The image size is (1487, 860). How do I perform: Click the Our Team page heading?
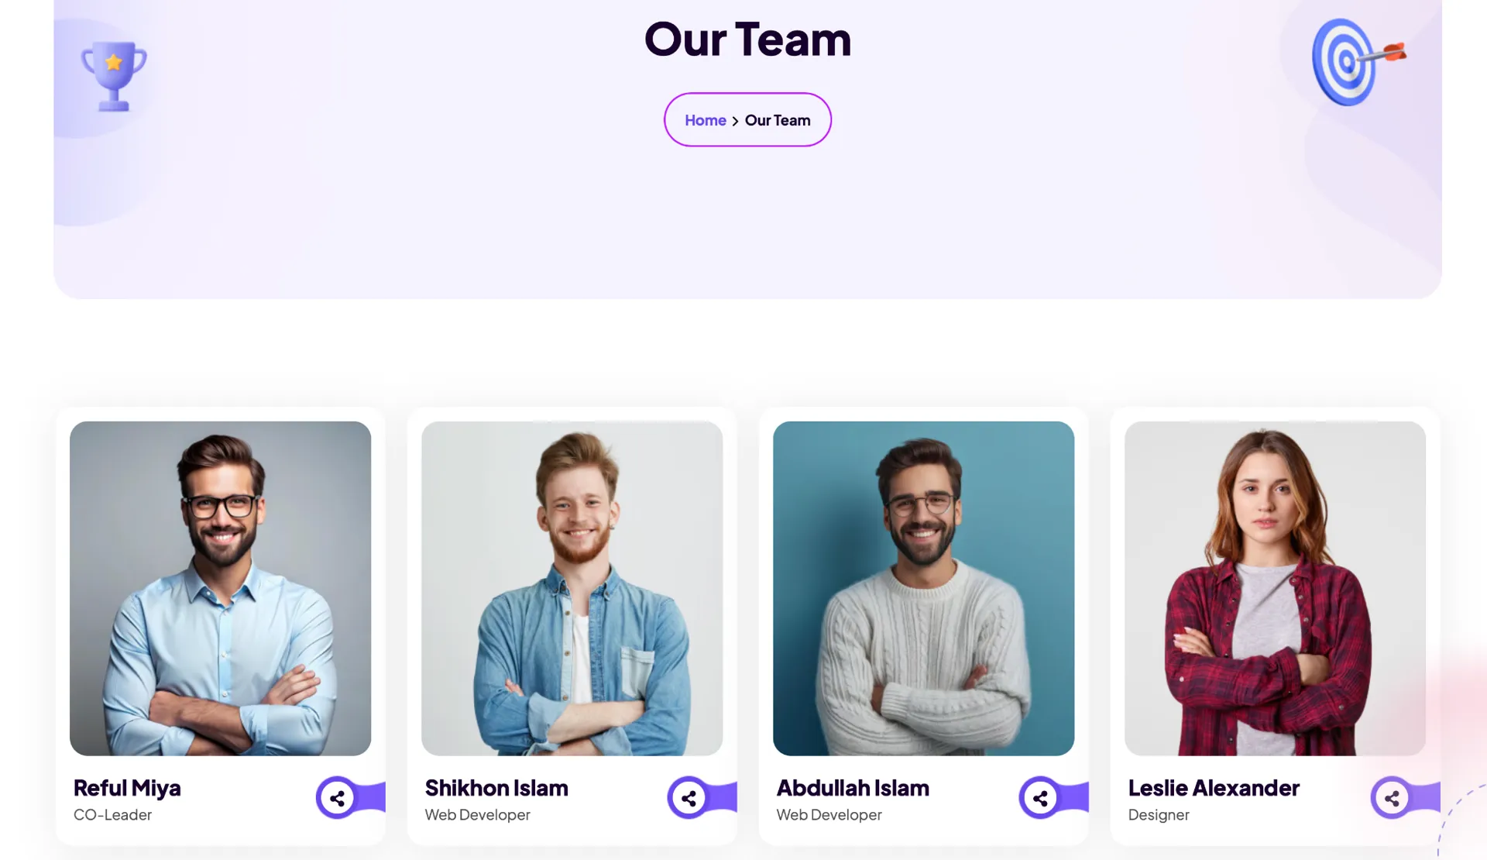click(747, 39)
